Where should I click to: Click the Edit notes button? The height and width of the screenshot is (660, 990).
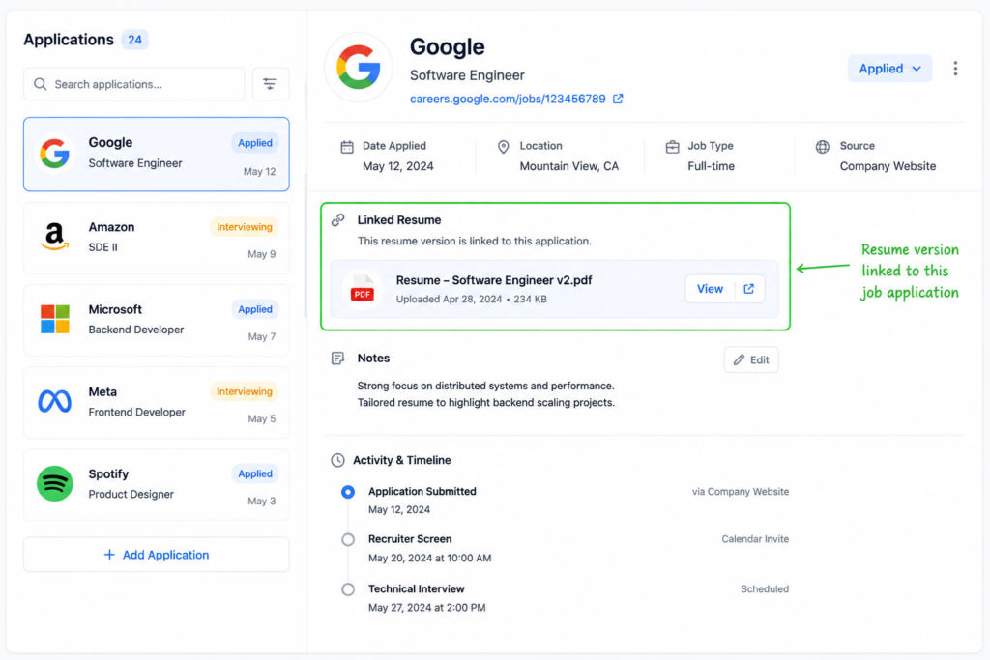click(x=751, y=359)
